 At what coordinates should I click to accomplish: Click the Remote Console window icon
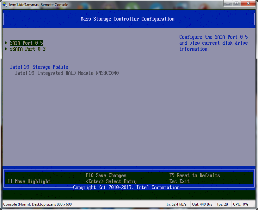click(x=5, y=4)
